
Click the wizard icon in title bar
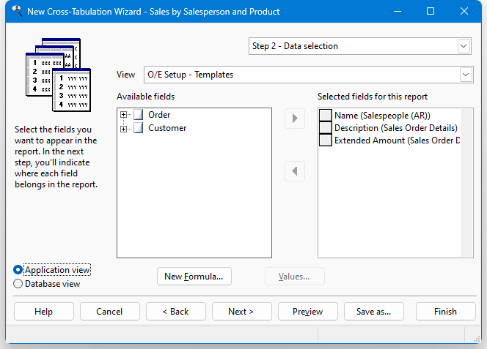17,11
